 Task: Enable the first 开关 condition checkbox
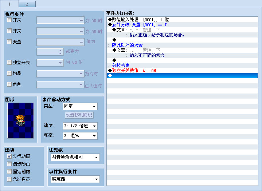click(9, 20)
